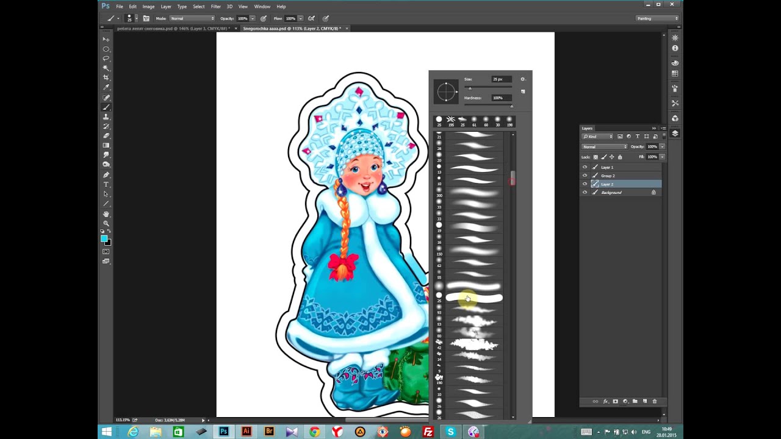Hide Layer 2 visibility eye

(585, 184)
